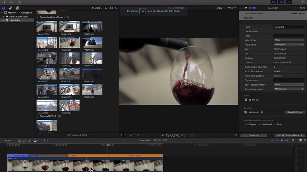Collapse the Modulo 11 - Avançados library

(x=2, y=12)
